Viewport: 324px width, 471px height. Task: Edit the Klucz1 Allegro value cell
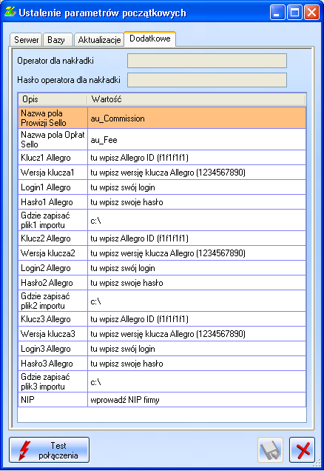[x=197, y=158]
